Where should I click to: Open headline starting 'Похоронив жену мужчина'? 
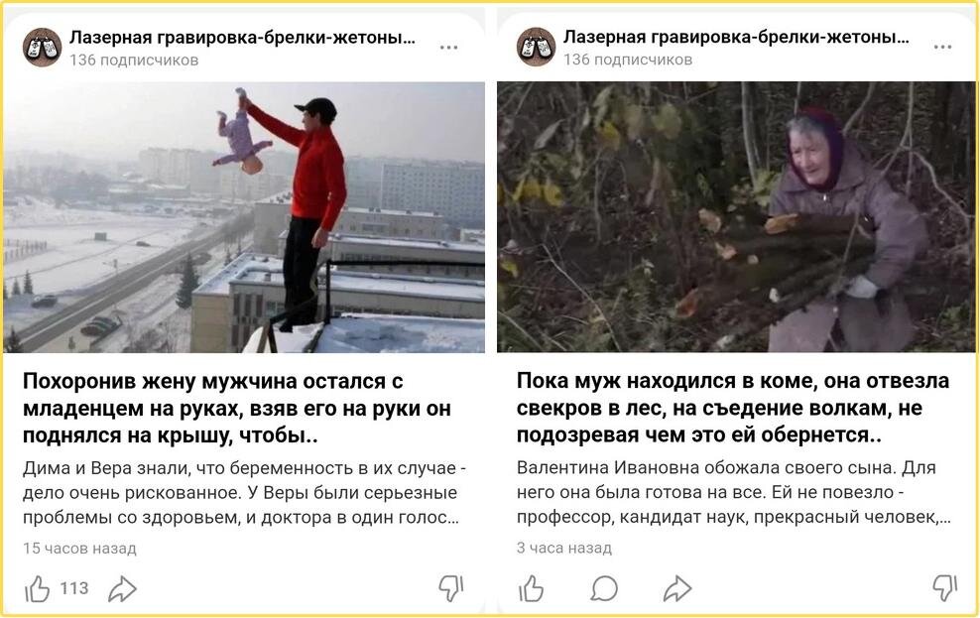237,408
